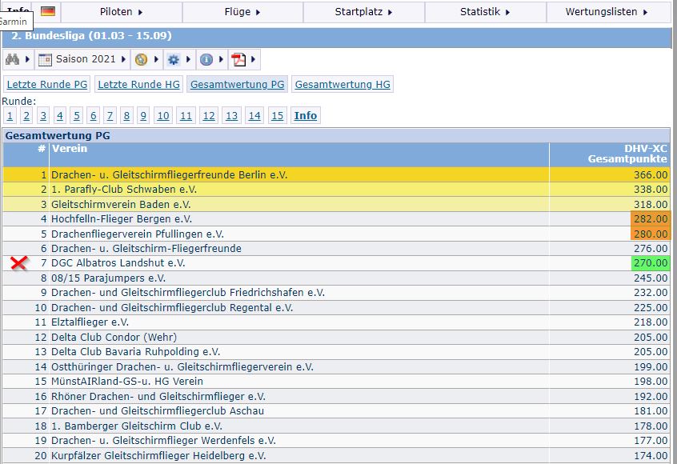Click Hochfelln-Flieger Bergen e.V.
This screenshot has height=464, width=677.
[122, 219]
